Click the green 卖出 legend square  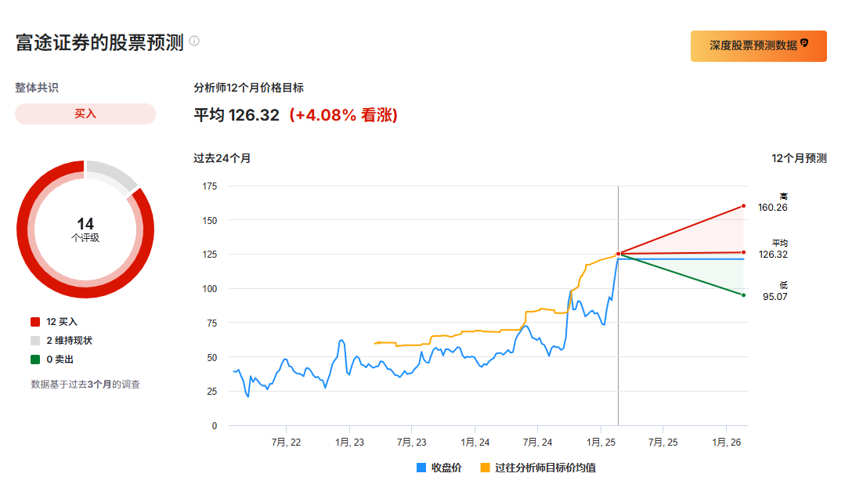click(35, 360)
